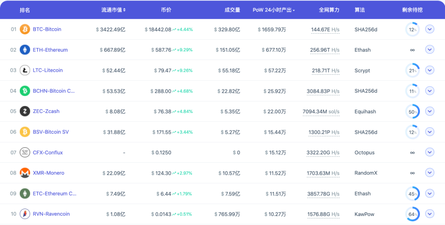This screenshot has height=225, width=445.
Task: Click RVN hashrate 1576.88G H/s
Action: (323, 214)
